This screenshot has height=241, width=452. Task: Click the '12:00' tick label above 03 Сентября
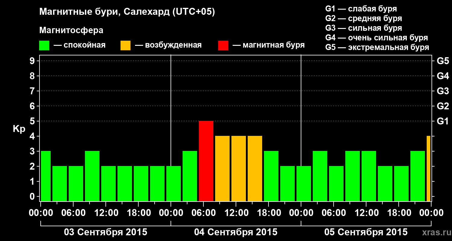pyautogui.click(x=106, y=213)
